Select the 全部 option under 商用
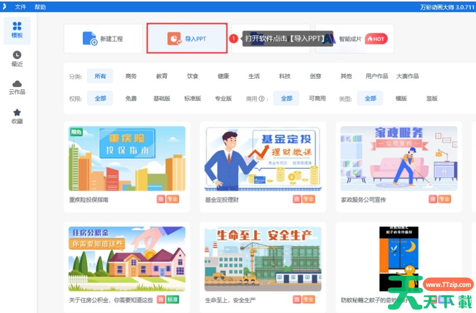This screenshot has width=476, height=313. coord(286,98)
